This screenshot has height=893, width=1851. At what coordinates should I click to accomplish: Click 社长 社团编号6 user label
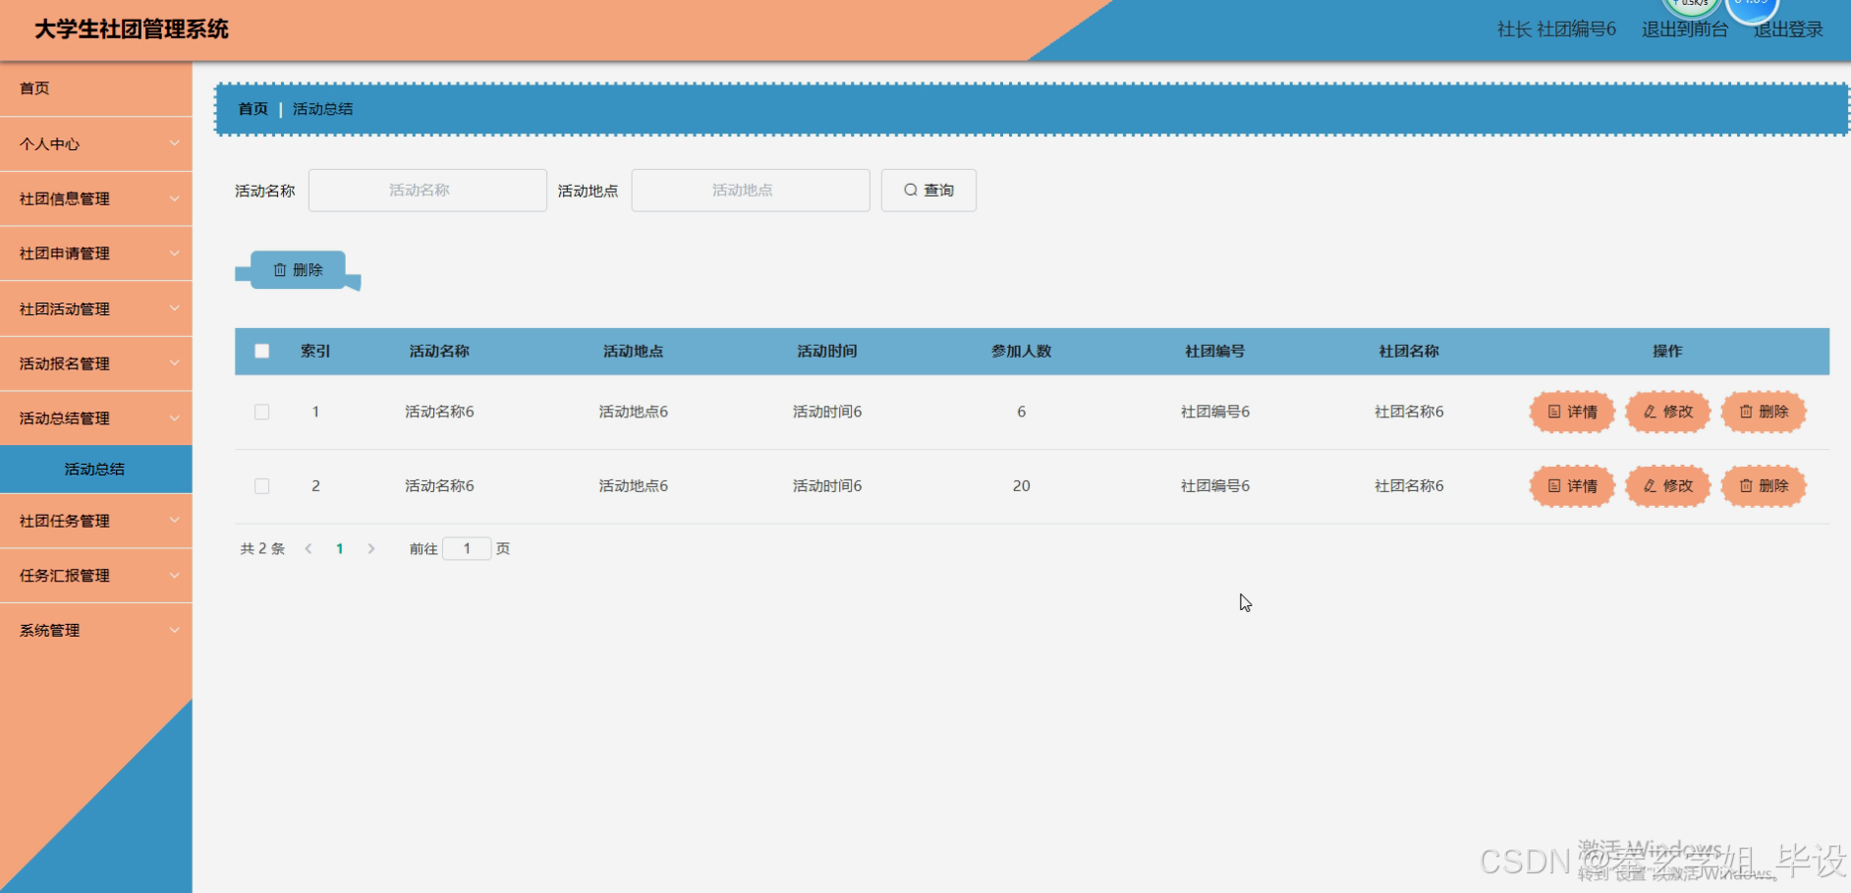(x=1556, y=29)
